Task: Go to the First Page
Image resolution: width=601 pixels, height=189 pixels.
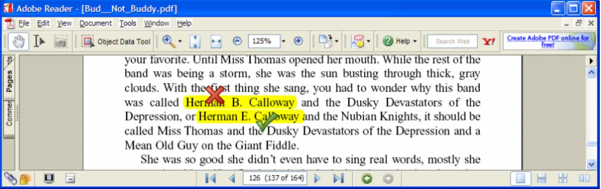Action: 211,178
